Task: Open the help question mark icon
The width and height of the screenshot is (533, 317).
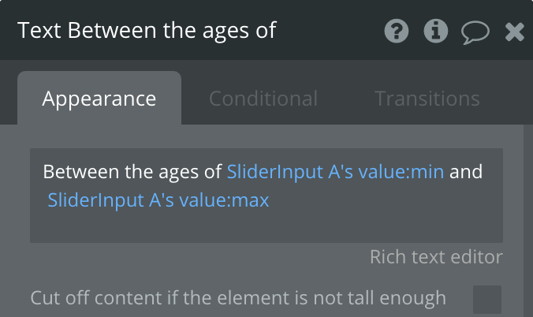Action: point(397,31)
